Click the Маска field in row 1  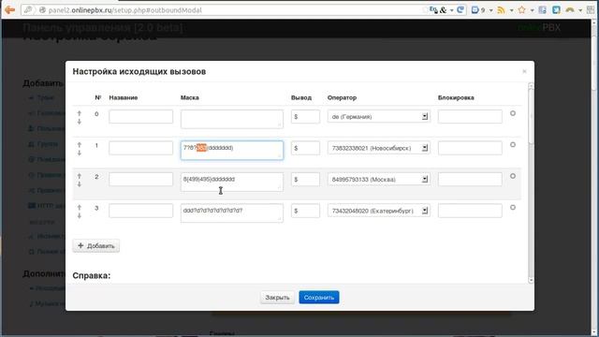232,150
